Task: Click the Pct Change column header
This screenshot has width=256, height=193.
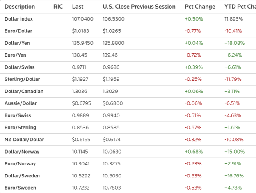Action: (200, 7)
